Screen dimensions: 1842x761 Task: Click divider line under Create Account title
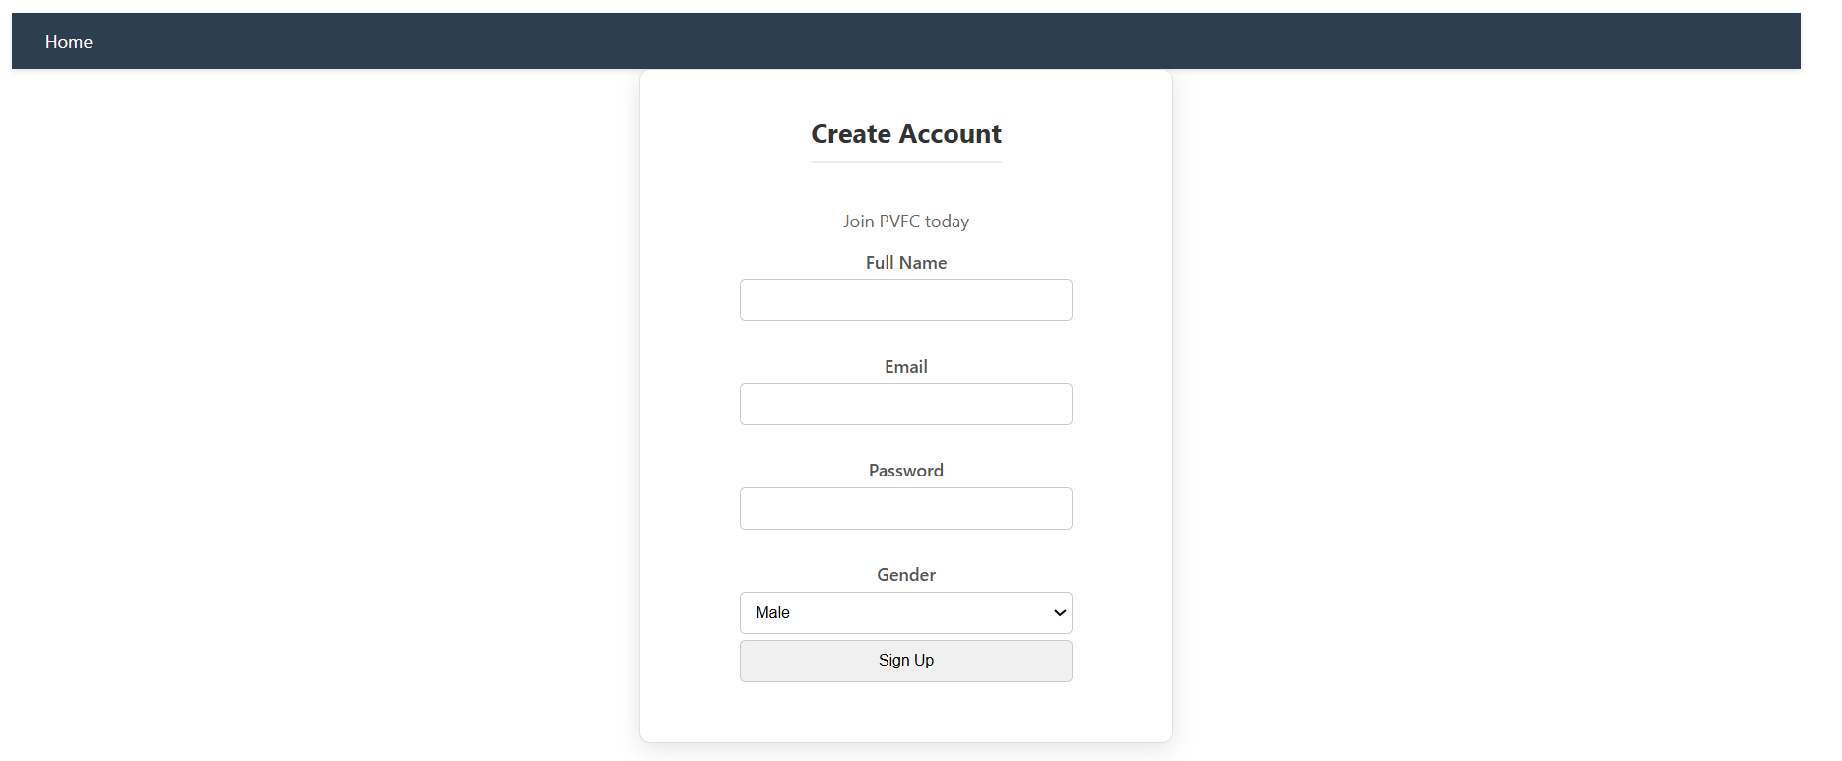tap(905, 162)
